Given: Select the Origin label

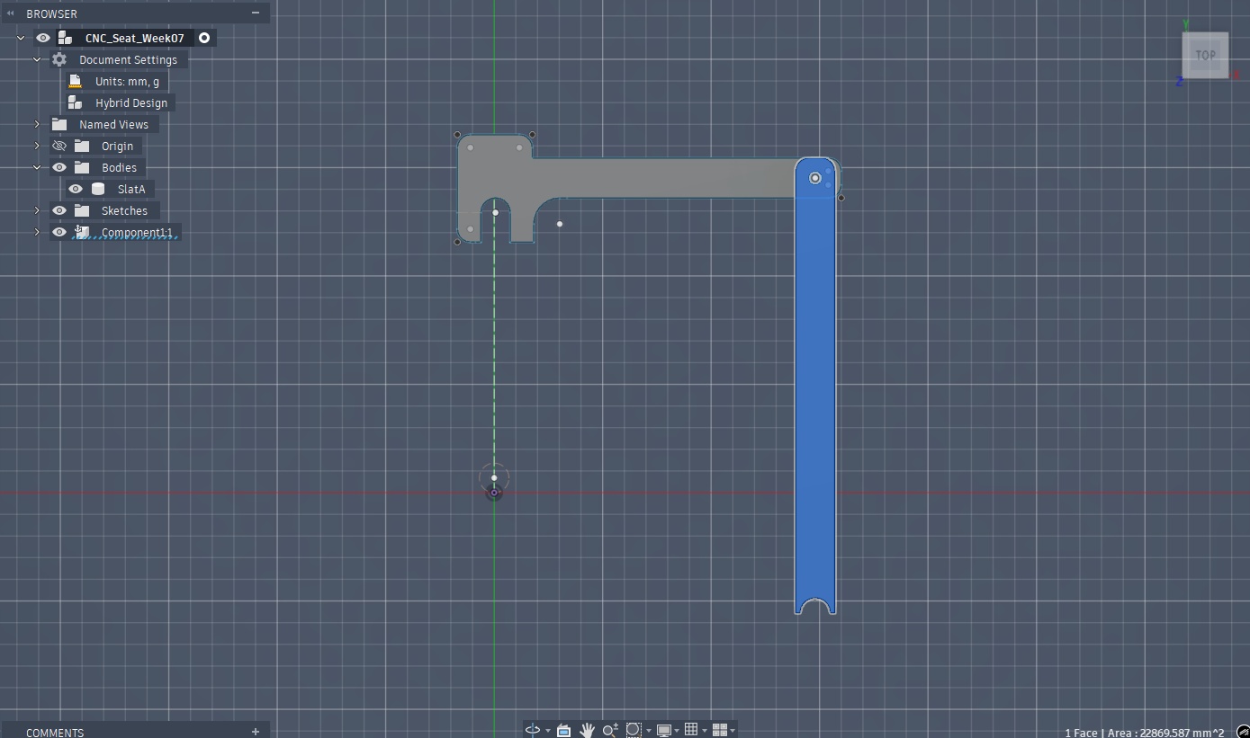Looking at the screenshot, I should (117, 146).
